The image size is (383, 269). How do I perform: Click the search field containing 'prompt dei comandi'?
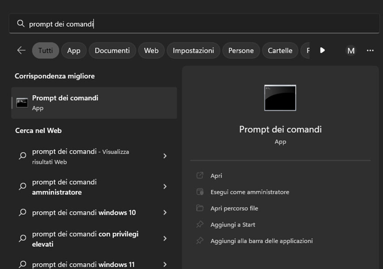click(194, 24)
